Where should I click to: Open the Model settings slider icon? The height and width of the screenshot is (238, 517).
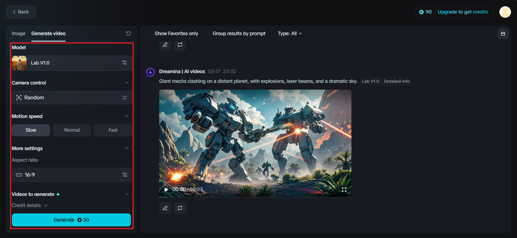coord(124,63)
